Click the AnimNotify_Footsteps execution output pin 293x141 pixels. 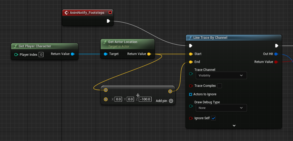108,21
